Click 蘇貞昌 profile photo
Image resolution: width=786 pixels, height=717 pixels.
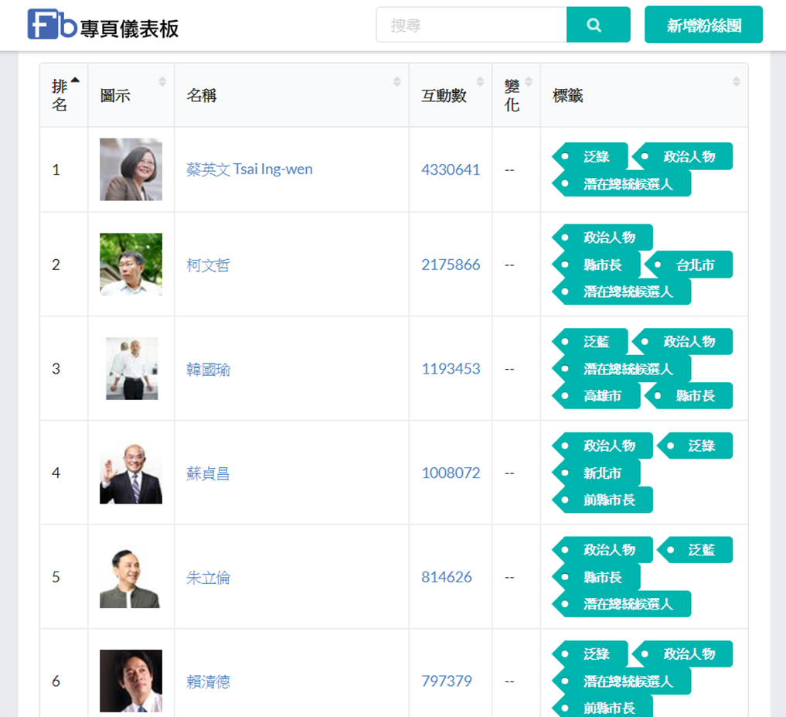click(131, 473)
